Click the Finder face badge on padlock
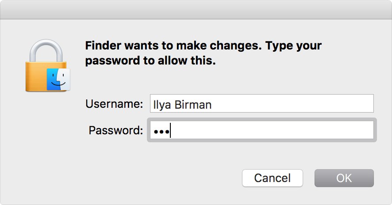Image resolution: width=392 pixels, height=205 pixels. (x=58, y=79)
